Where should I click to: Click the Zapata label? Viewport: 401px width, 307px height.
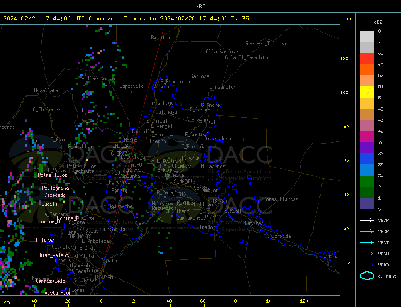(x=109, y=261)
